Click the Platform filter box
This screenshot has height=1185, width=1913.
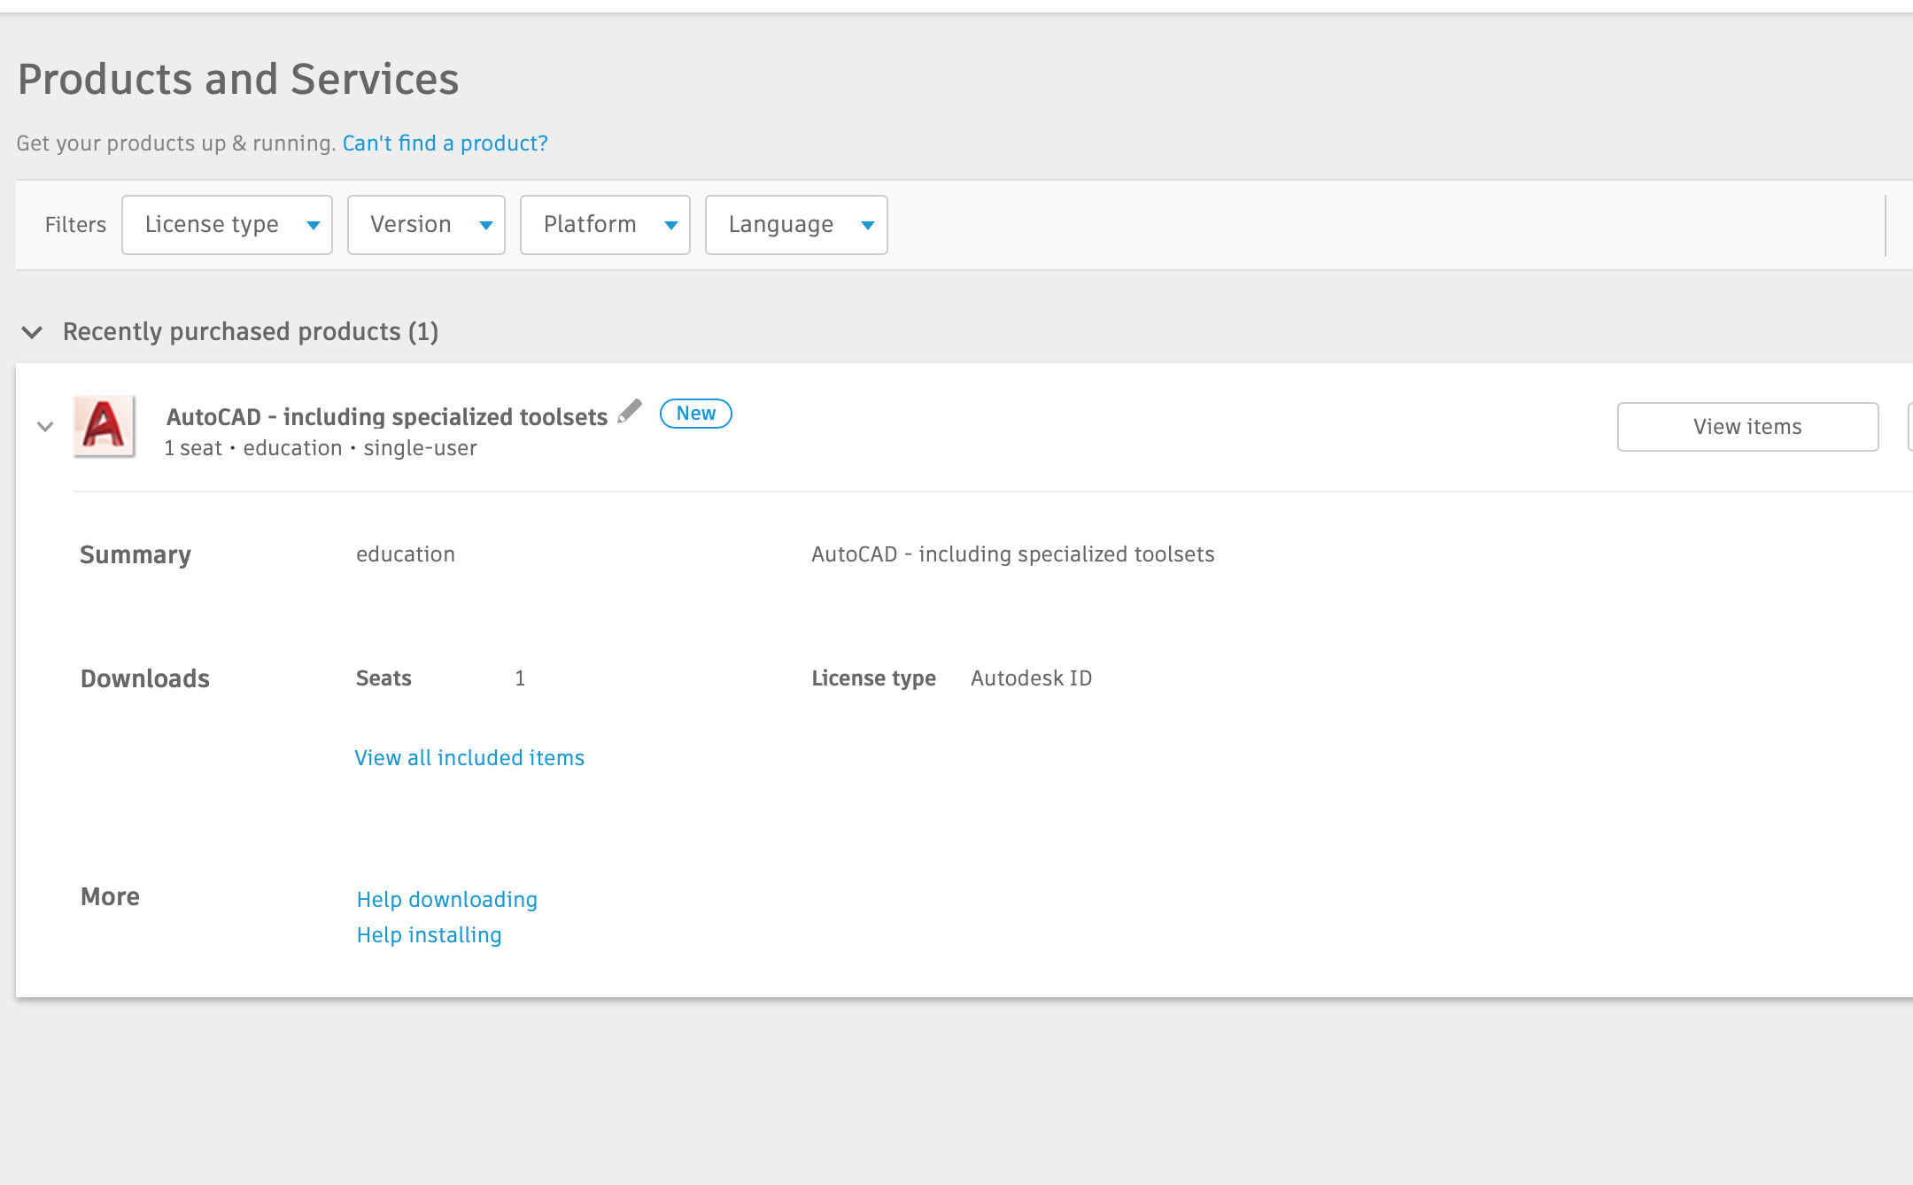(605, 224)
